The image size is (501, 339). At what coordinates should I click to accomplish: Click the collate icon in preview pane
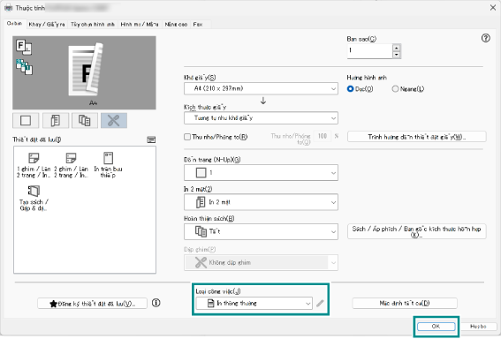coord(24,66)
